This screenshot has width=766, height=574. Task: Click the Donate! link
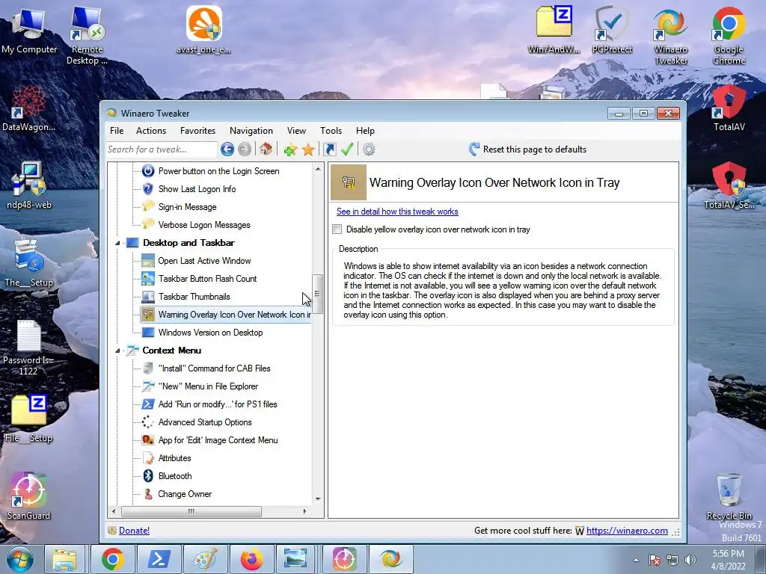click(x=134, y=531)
